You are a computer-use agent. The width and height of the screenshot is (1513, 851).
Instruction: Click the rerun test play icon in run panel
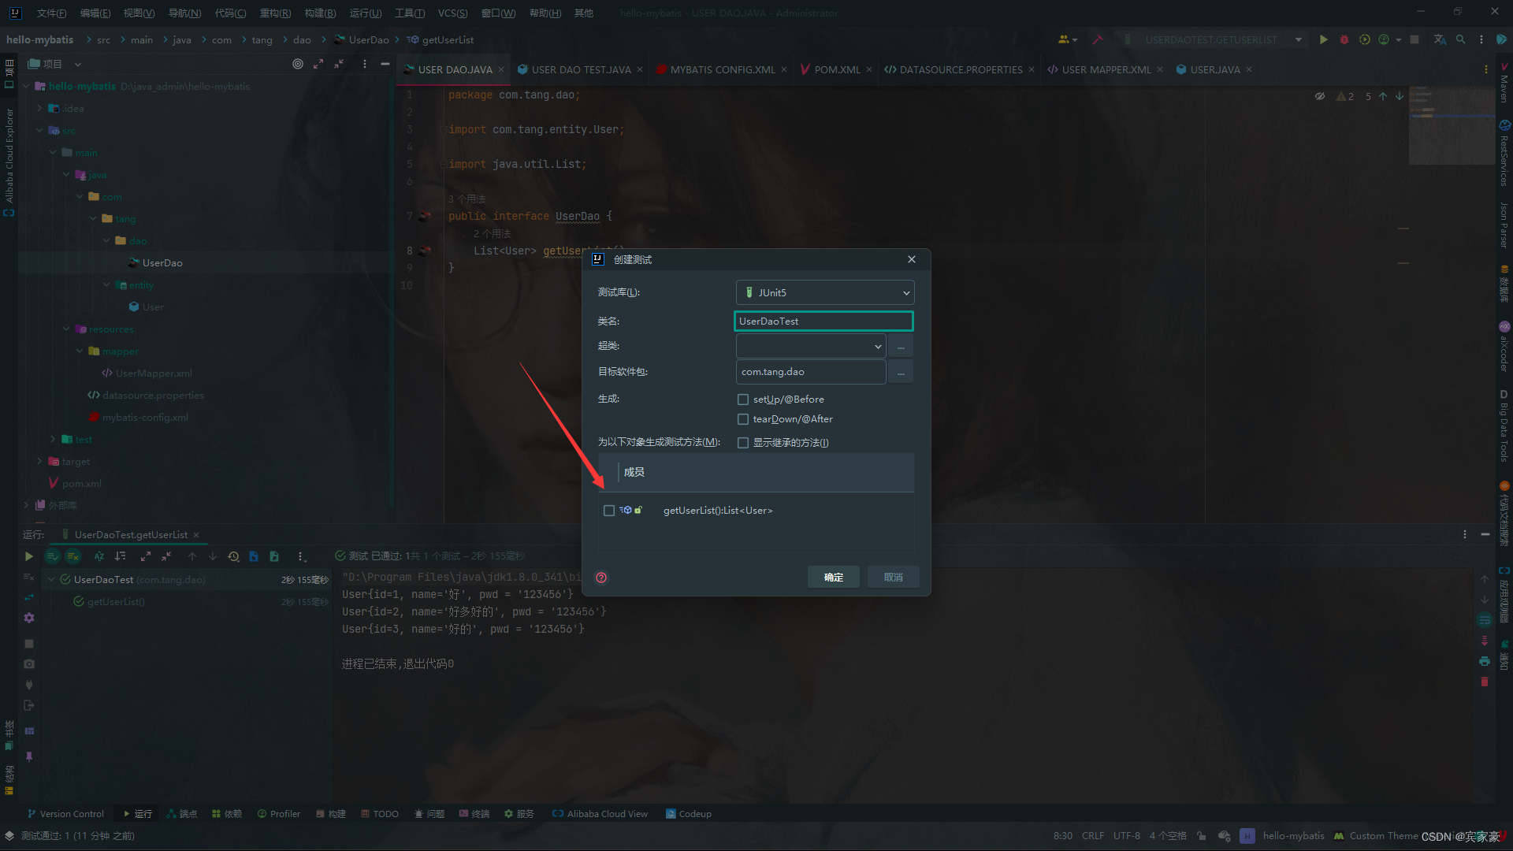click(29, 556)
